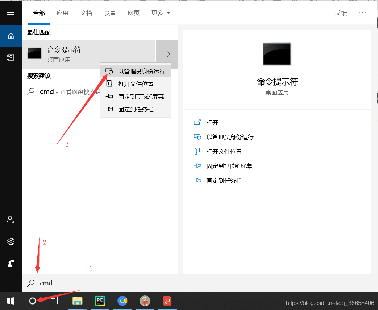Choose 以管理员身份运行 in context menu
The width and height of the screenshot is (378, 310).
[x=136, y=72]
